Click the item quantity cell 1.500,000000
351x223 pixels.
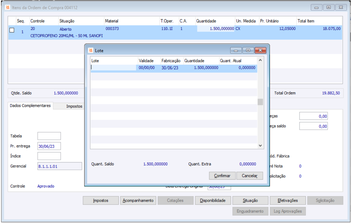click(216, 29)
